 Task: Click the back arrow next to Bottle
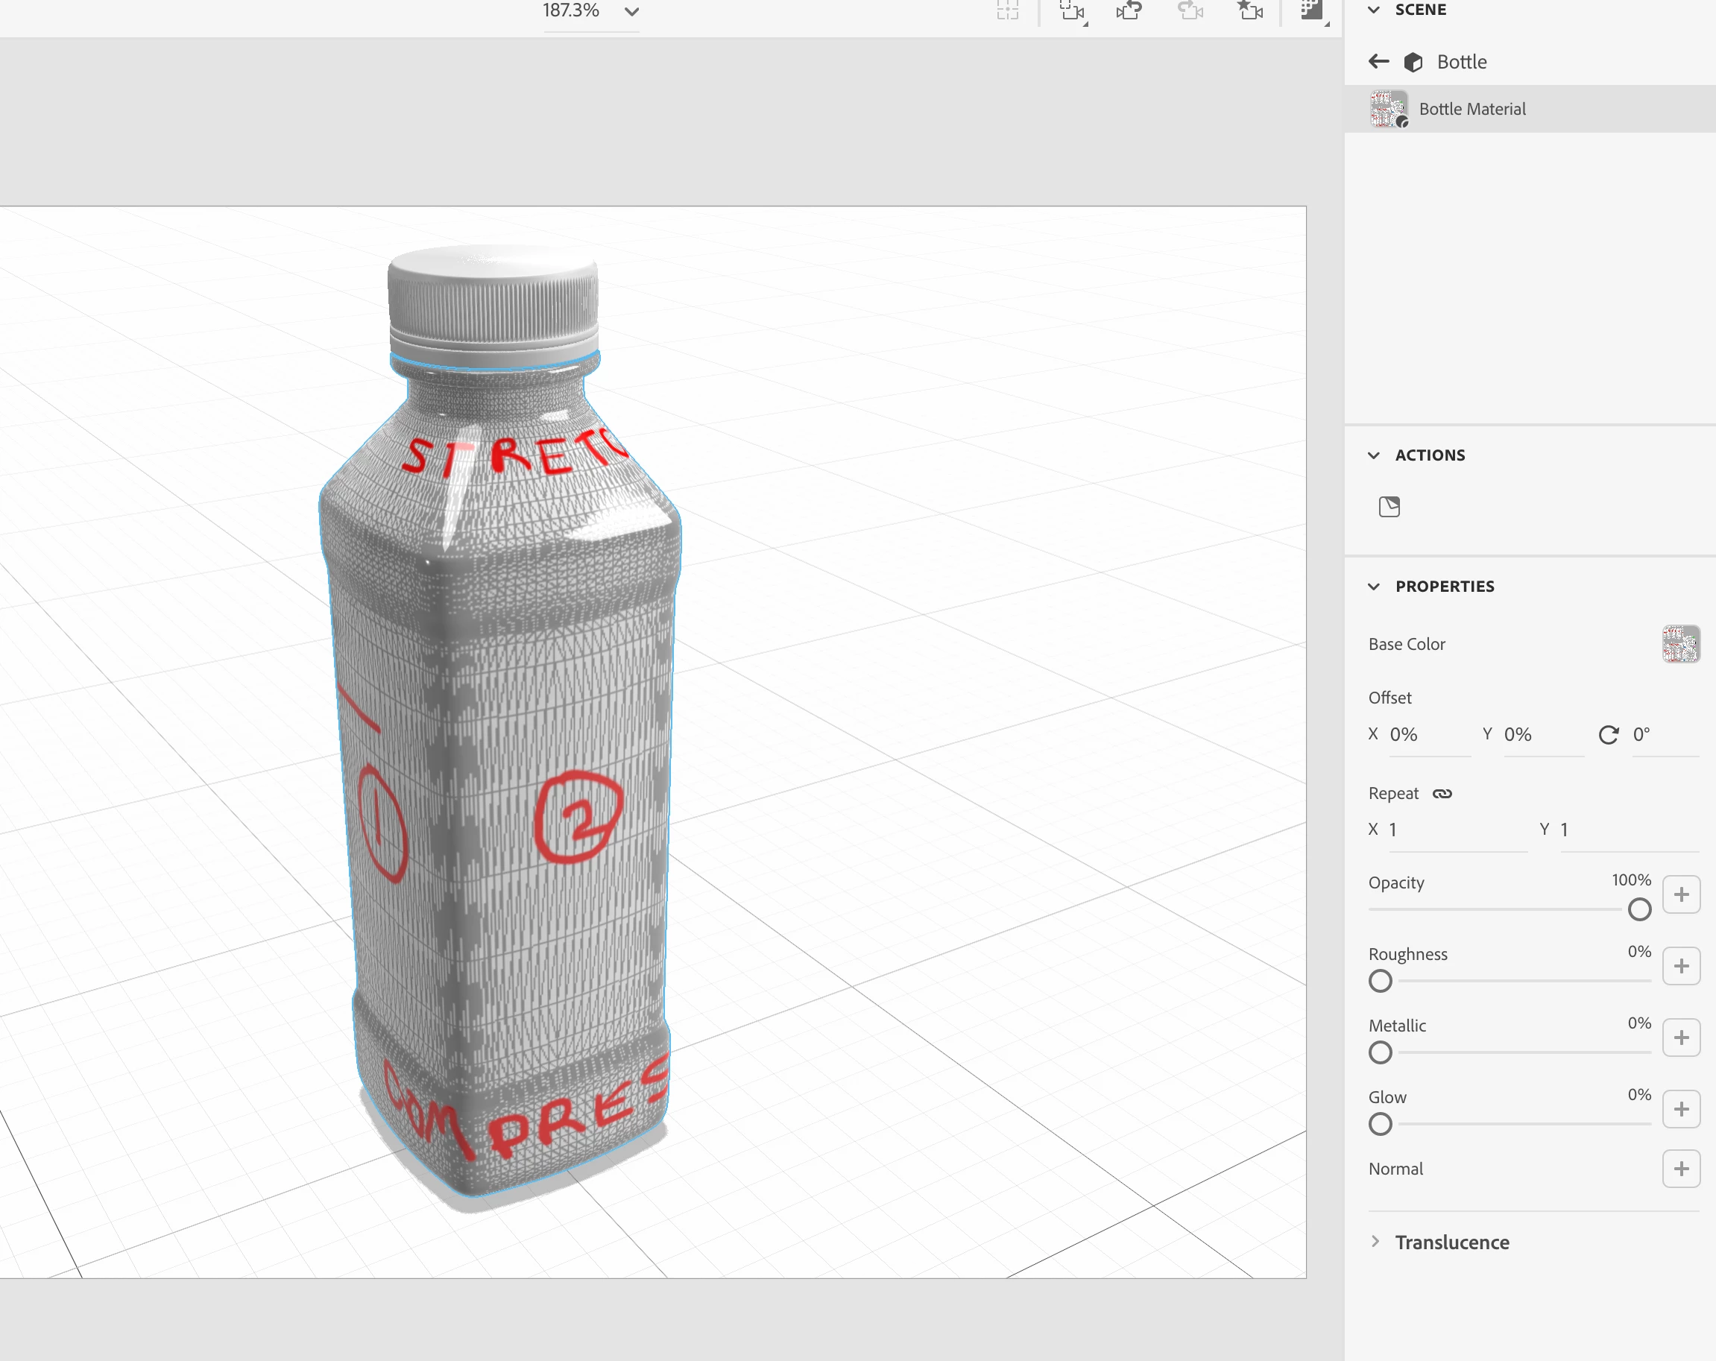coord(1378,61)
